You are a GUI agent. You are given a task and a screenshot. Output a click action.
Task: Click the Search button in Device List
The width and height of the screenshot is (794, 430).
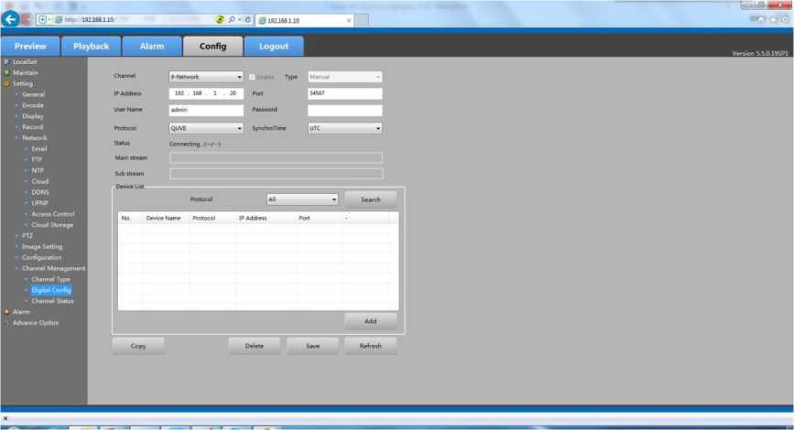(370, 199)
